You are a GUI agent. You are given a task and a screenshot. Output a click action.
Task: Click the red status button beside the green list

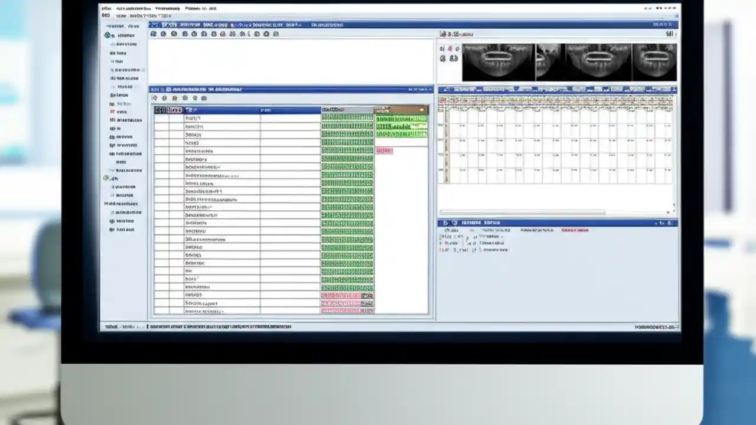[x=384, y=151]
